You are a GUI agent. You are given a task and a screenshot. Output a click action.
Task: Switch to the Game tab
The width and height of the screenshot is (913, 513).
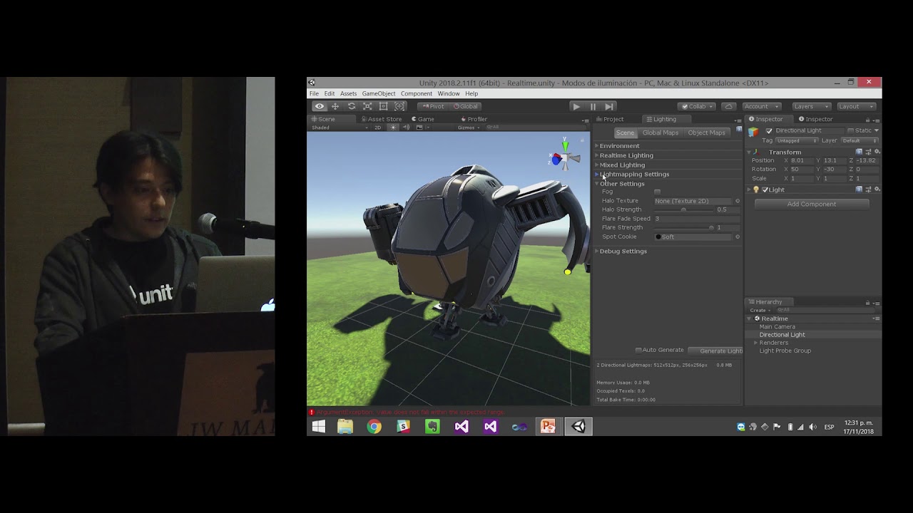coord(423,119)
